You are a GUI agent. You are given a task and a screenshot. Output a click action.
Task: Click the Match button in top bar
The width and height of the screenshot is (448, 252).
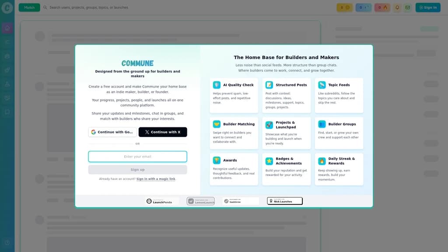click(29, 7)
